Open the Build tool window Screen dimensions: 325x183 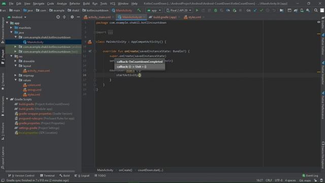[64, 175]
